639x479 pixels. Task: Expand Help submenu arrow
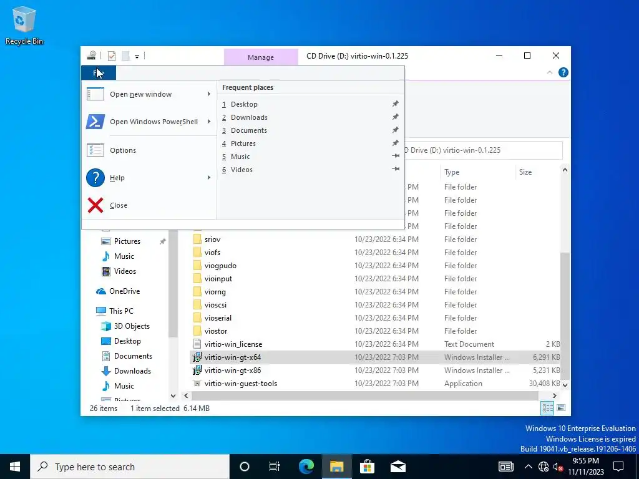208,178
